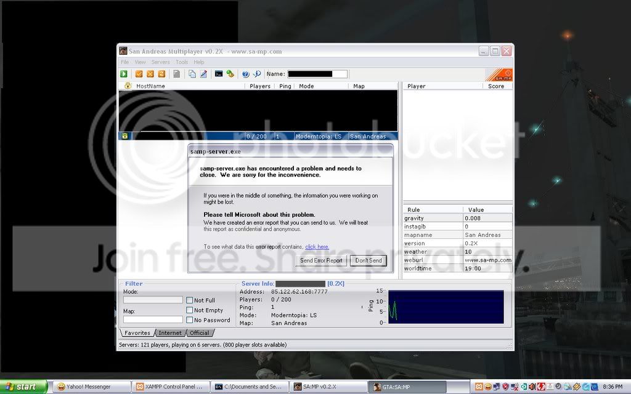Screen dimensions: 631x394
Task: Open the File menu
Action: pyautogui.click(x=124, y=62)
